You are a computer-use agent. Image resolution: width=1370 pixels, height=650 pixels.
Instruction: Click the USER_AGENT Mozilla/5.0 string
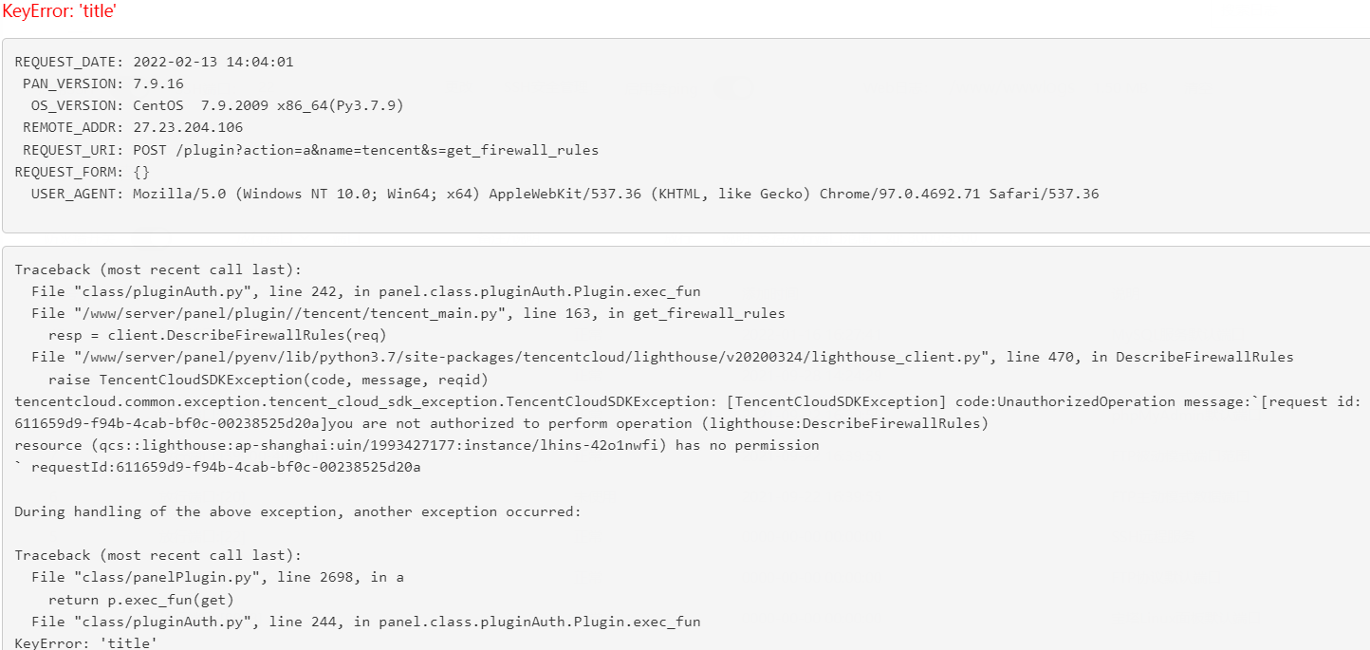616,194
